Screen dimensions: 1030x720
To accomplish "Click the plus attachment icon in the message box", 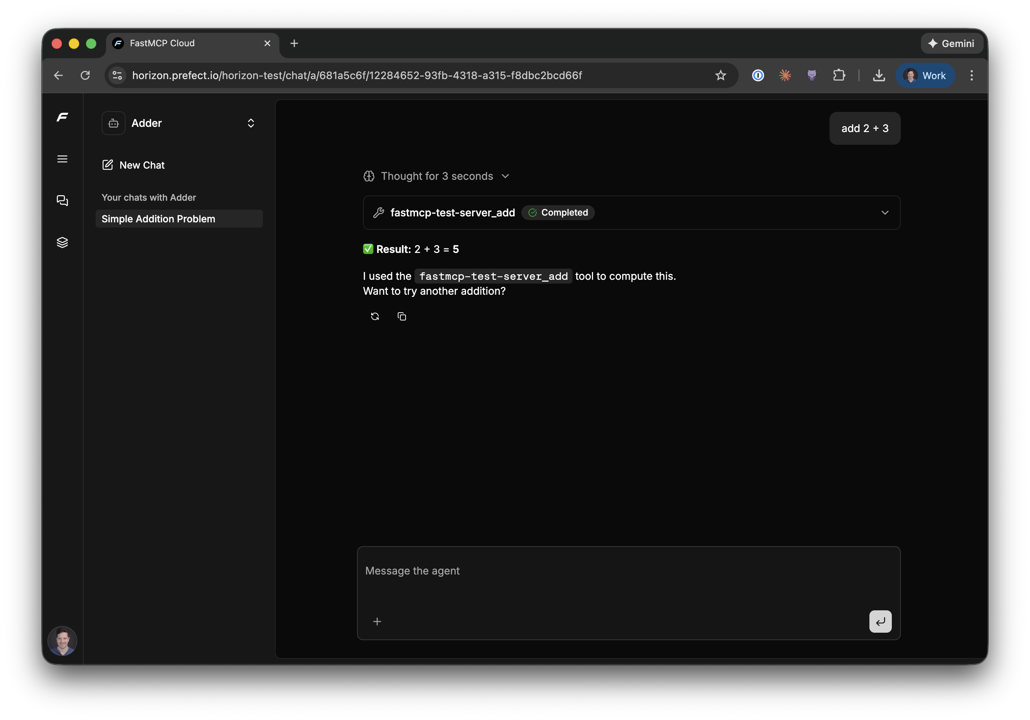I will coord(377,622).
